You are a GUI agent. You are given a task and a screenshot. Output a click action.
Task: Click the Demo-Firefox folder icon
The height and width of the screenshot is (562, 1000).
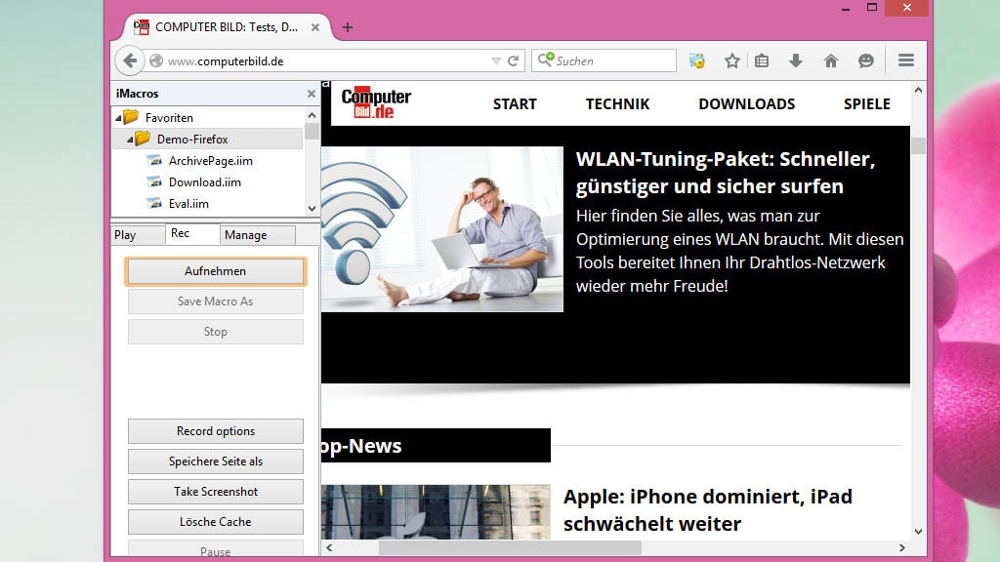click(143, 139)
